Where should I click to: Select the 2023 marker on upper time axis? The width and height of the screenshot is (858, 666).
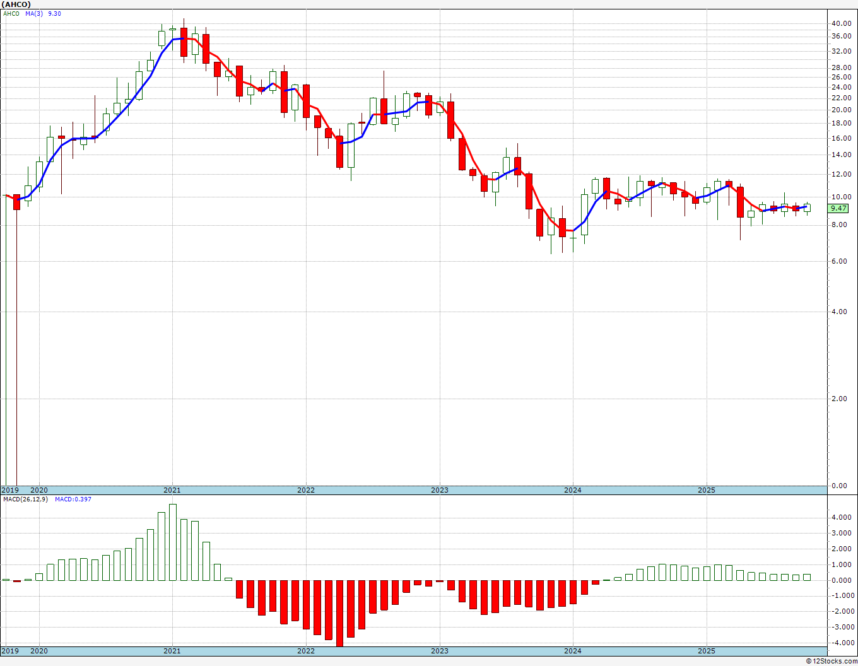(439, 490)
